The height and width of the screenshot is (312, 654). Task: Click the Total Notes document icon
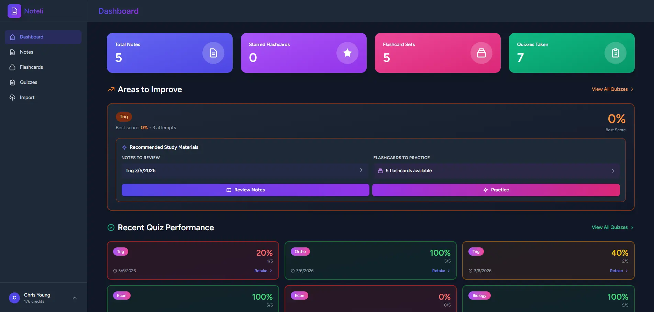pos(213,53)
